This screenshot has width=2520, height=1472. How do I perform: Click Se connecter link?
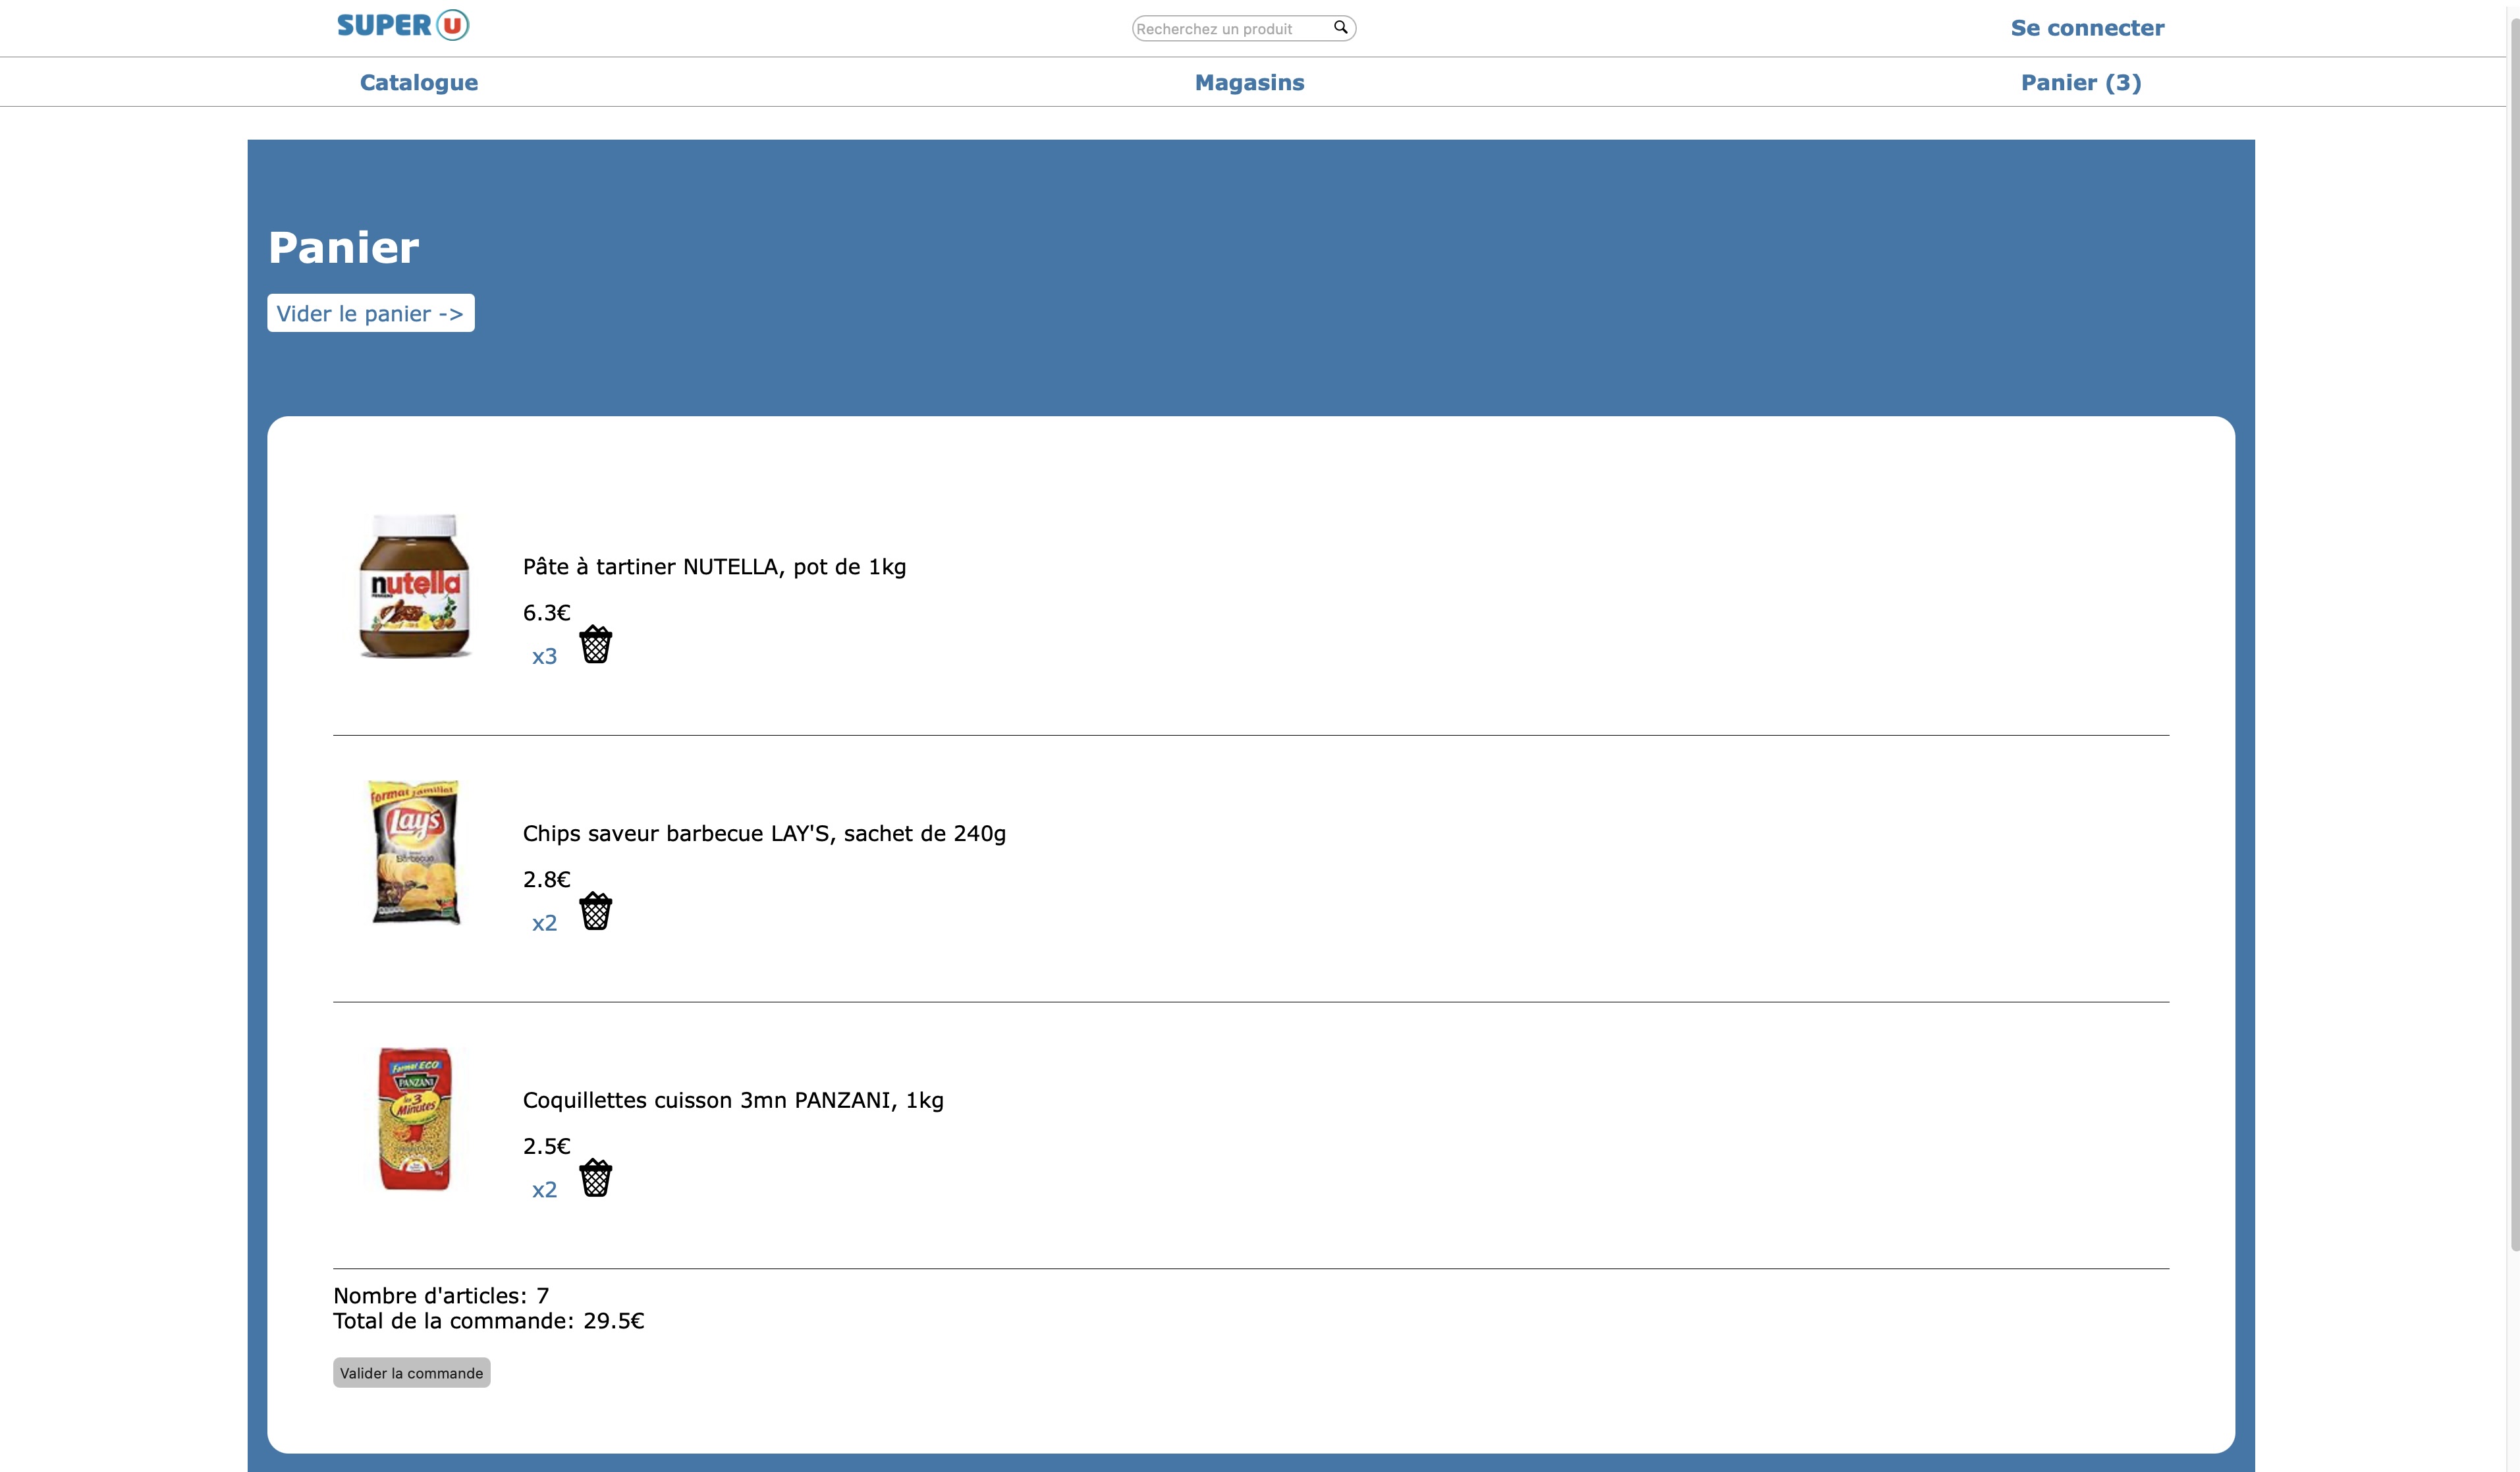(2087, 28)
